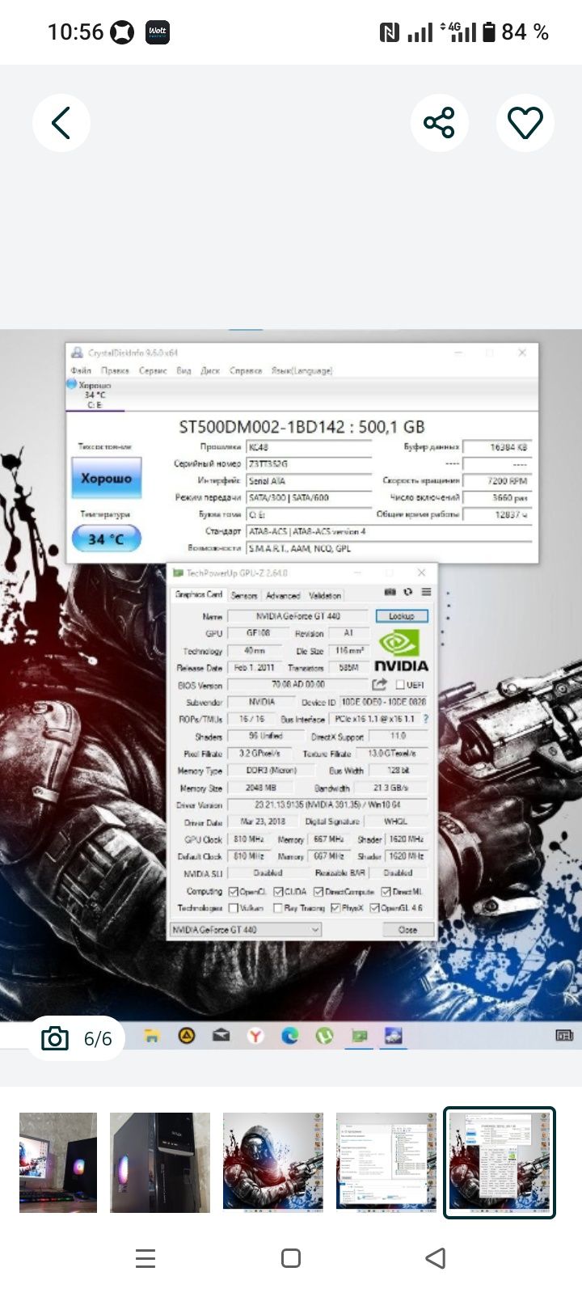Image resolution: width=582 pixels, height=1297 pixels.
Task: Open the Диск menu in CrystalDiskInfo
Action: click(210, 370)
